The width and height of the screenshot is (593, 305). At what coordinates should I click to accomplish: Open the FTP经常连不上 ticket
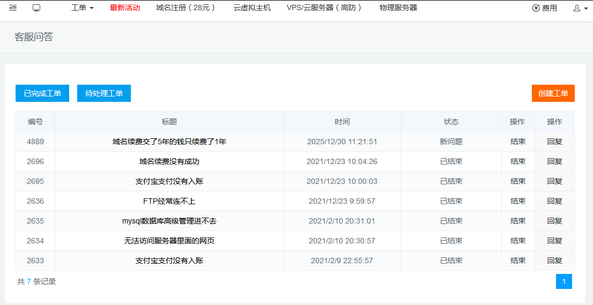pyautogui.click(x=169, y=202)
